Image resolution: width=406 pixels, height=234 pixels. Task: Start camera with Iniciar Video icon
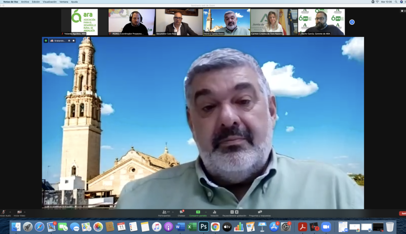(19, 212)
